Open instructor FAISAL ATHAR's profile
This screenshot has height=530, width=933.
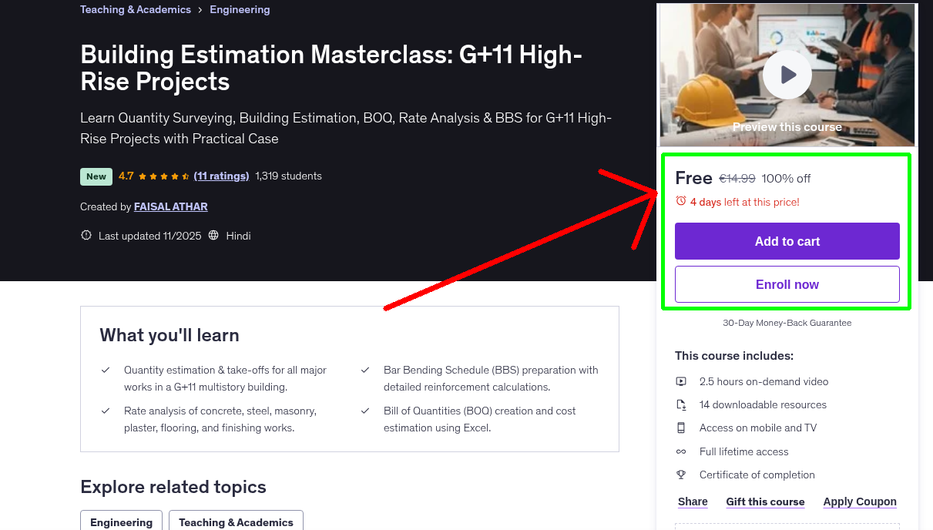click(x=170, y=206)
